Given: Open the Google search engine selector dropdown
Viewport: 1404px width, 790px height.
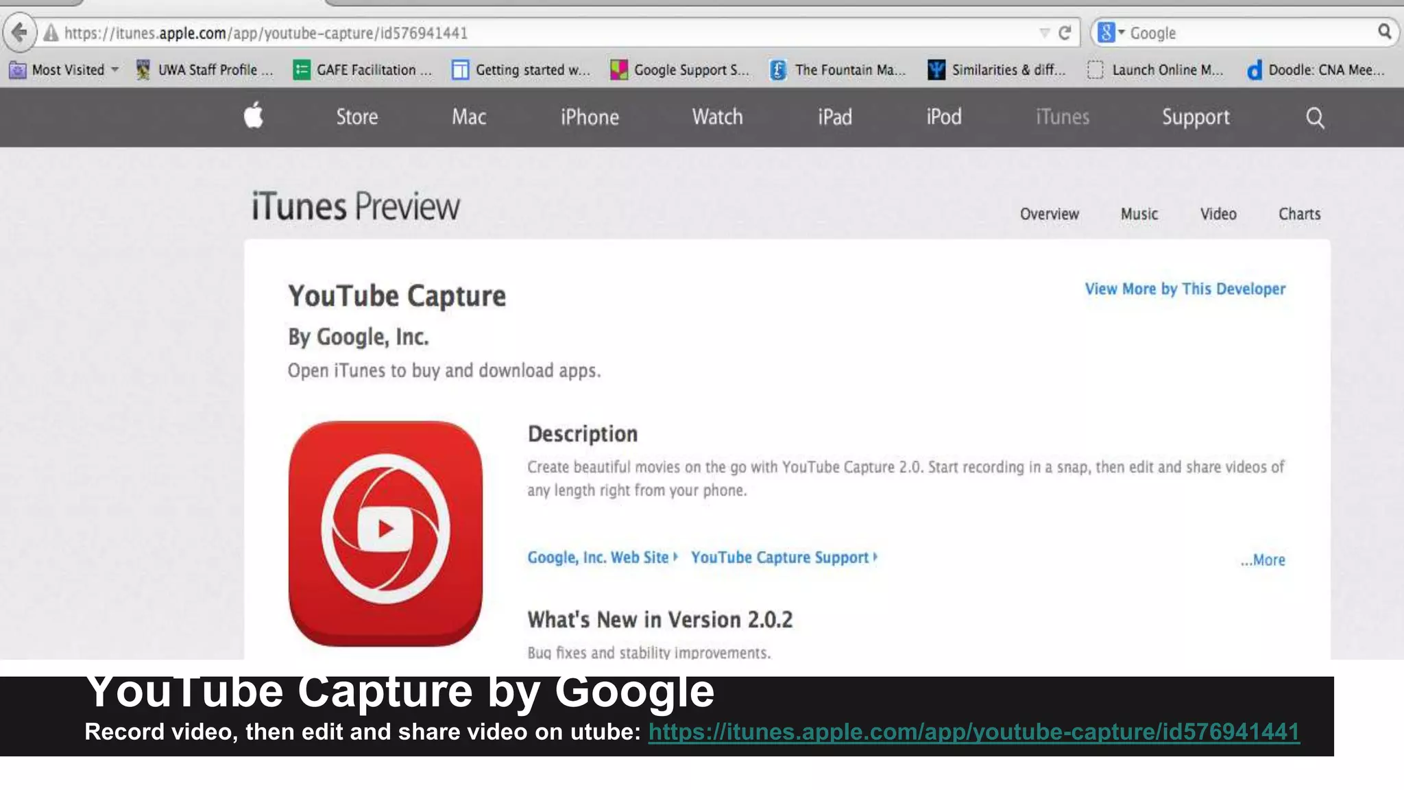Looking at the screenshot, I should point(1111,32).
